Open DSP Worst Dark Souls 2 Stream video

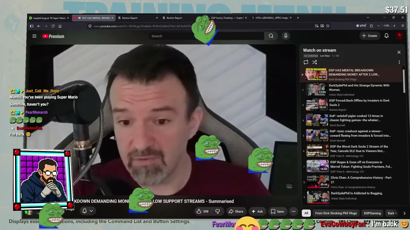pyautogui.click(x=352, y=151)
